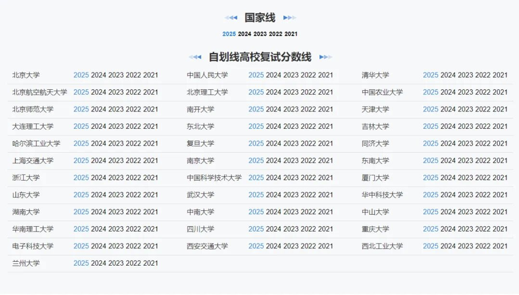519x295 pixels.
Task: Open 武汉大学 2023 score line
Action: (291, 195)
